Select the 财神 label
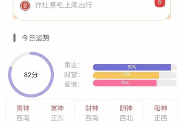Screen dimensions: 183x122 tap(91, 108)
